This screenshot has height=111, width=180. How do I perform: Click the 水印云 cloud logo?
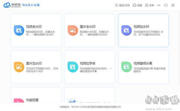(x=7, y=5)
